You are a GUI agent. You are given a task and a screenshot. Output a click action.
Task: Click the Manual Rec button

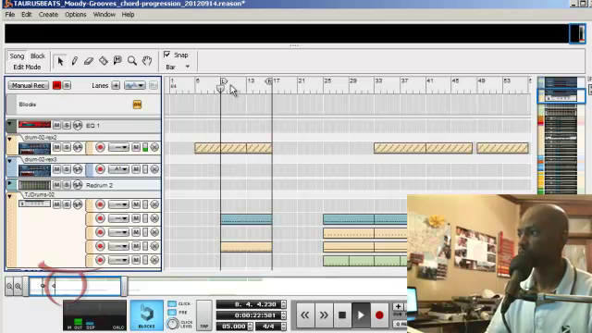tap(29, 85)
